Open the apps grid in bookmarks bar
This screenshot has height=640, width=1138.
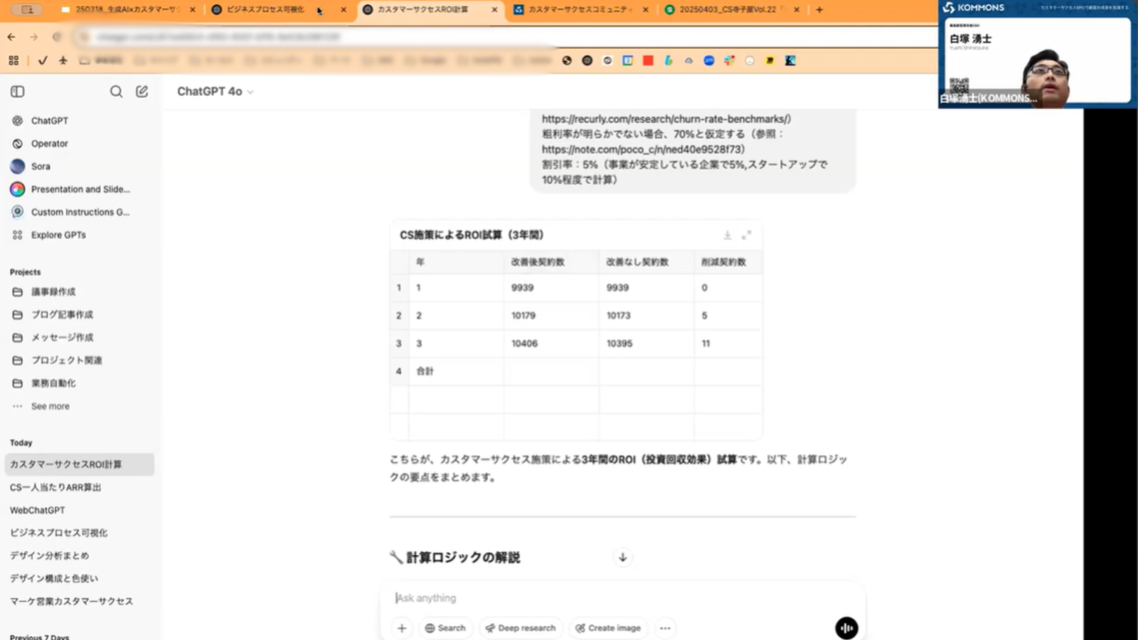(14, 60)
